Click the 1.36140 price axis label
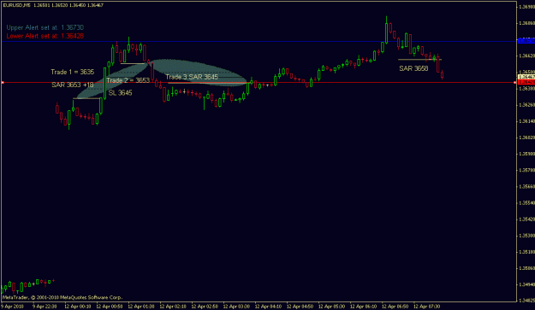This screenshot has width=535, height=310. point(526,121)
